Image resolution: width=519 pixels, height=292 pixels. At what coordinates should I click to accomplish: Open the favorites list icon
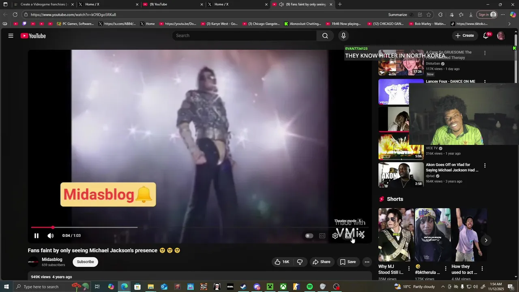(461, 15)
